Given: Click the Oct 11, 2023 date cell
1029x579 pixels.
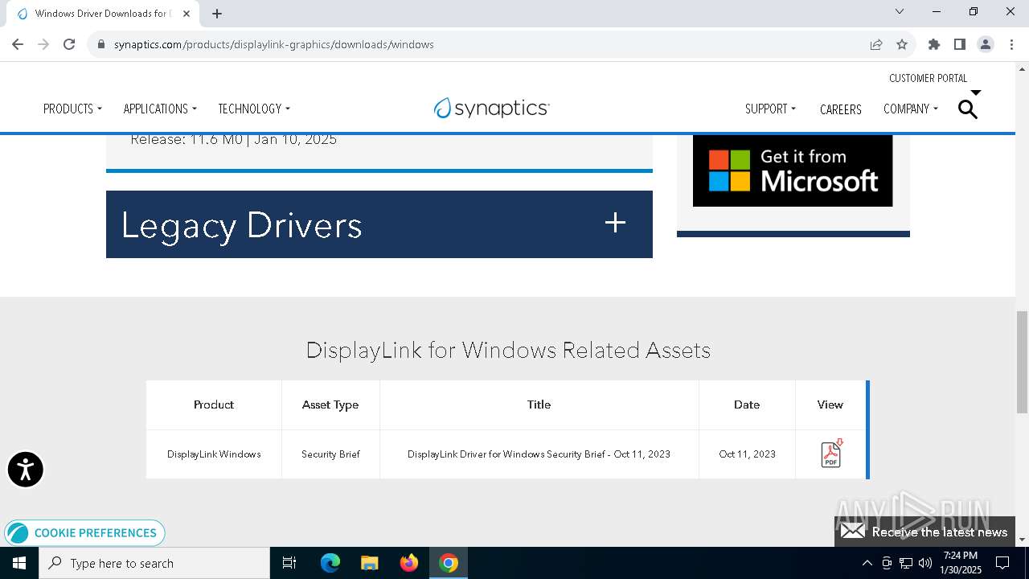Looking at the screenshot, I should [747, 454].
